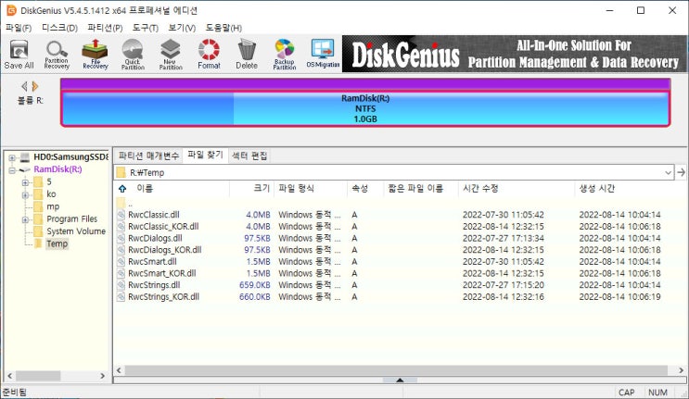Screen dimensions: 689x399
Task: Switch to 파일 찾기 tab
Action: click(205, 155)
